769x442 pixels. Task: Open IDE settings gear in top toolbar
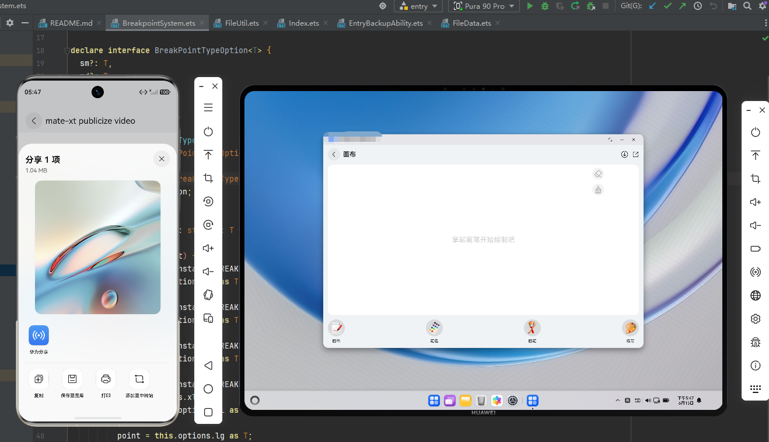(x=763, y=6)
